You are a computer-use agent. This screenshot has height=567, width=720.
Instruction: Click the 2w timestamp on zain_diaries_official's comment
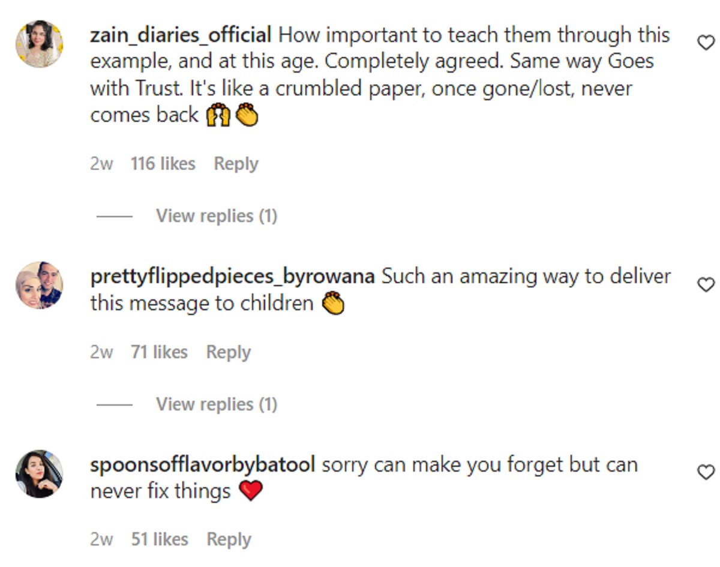pyautogui.click(x=101, y=164)
